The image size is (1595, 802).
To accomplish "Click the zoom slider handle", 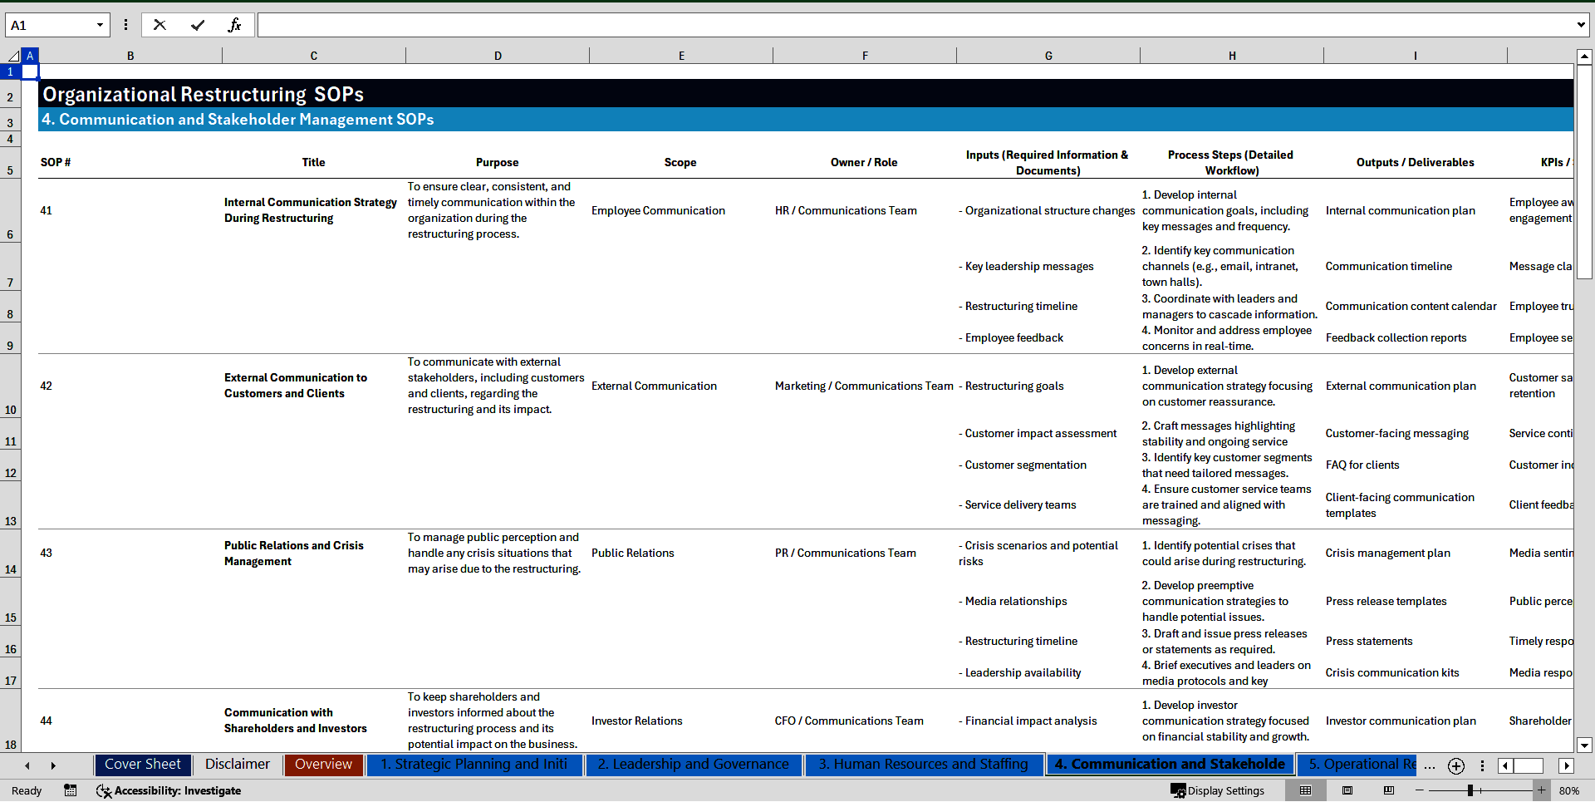I will pos(1470,790).
